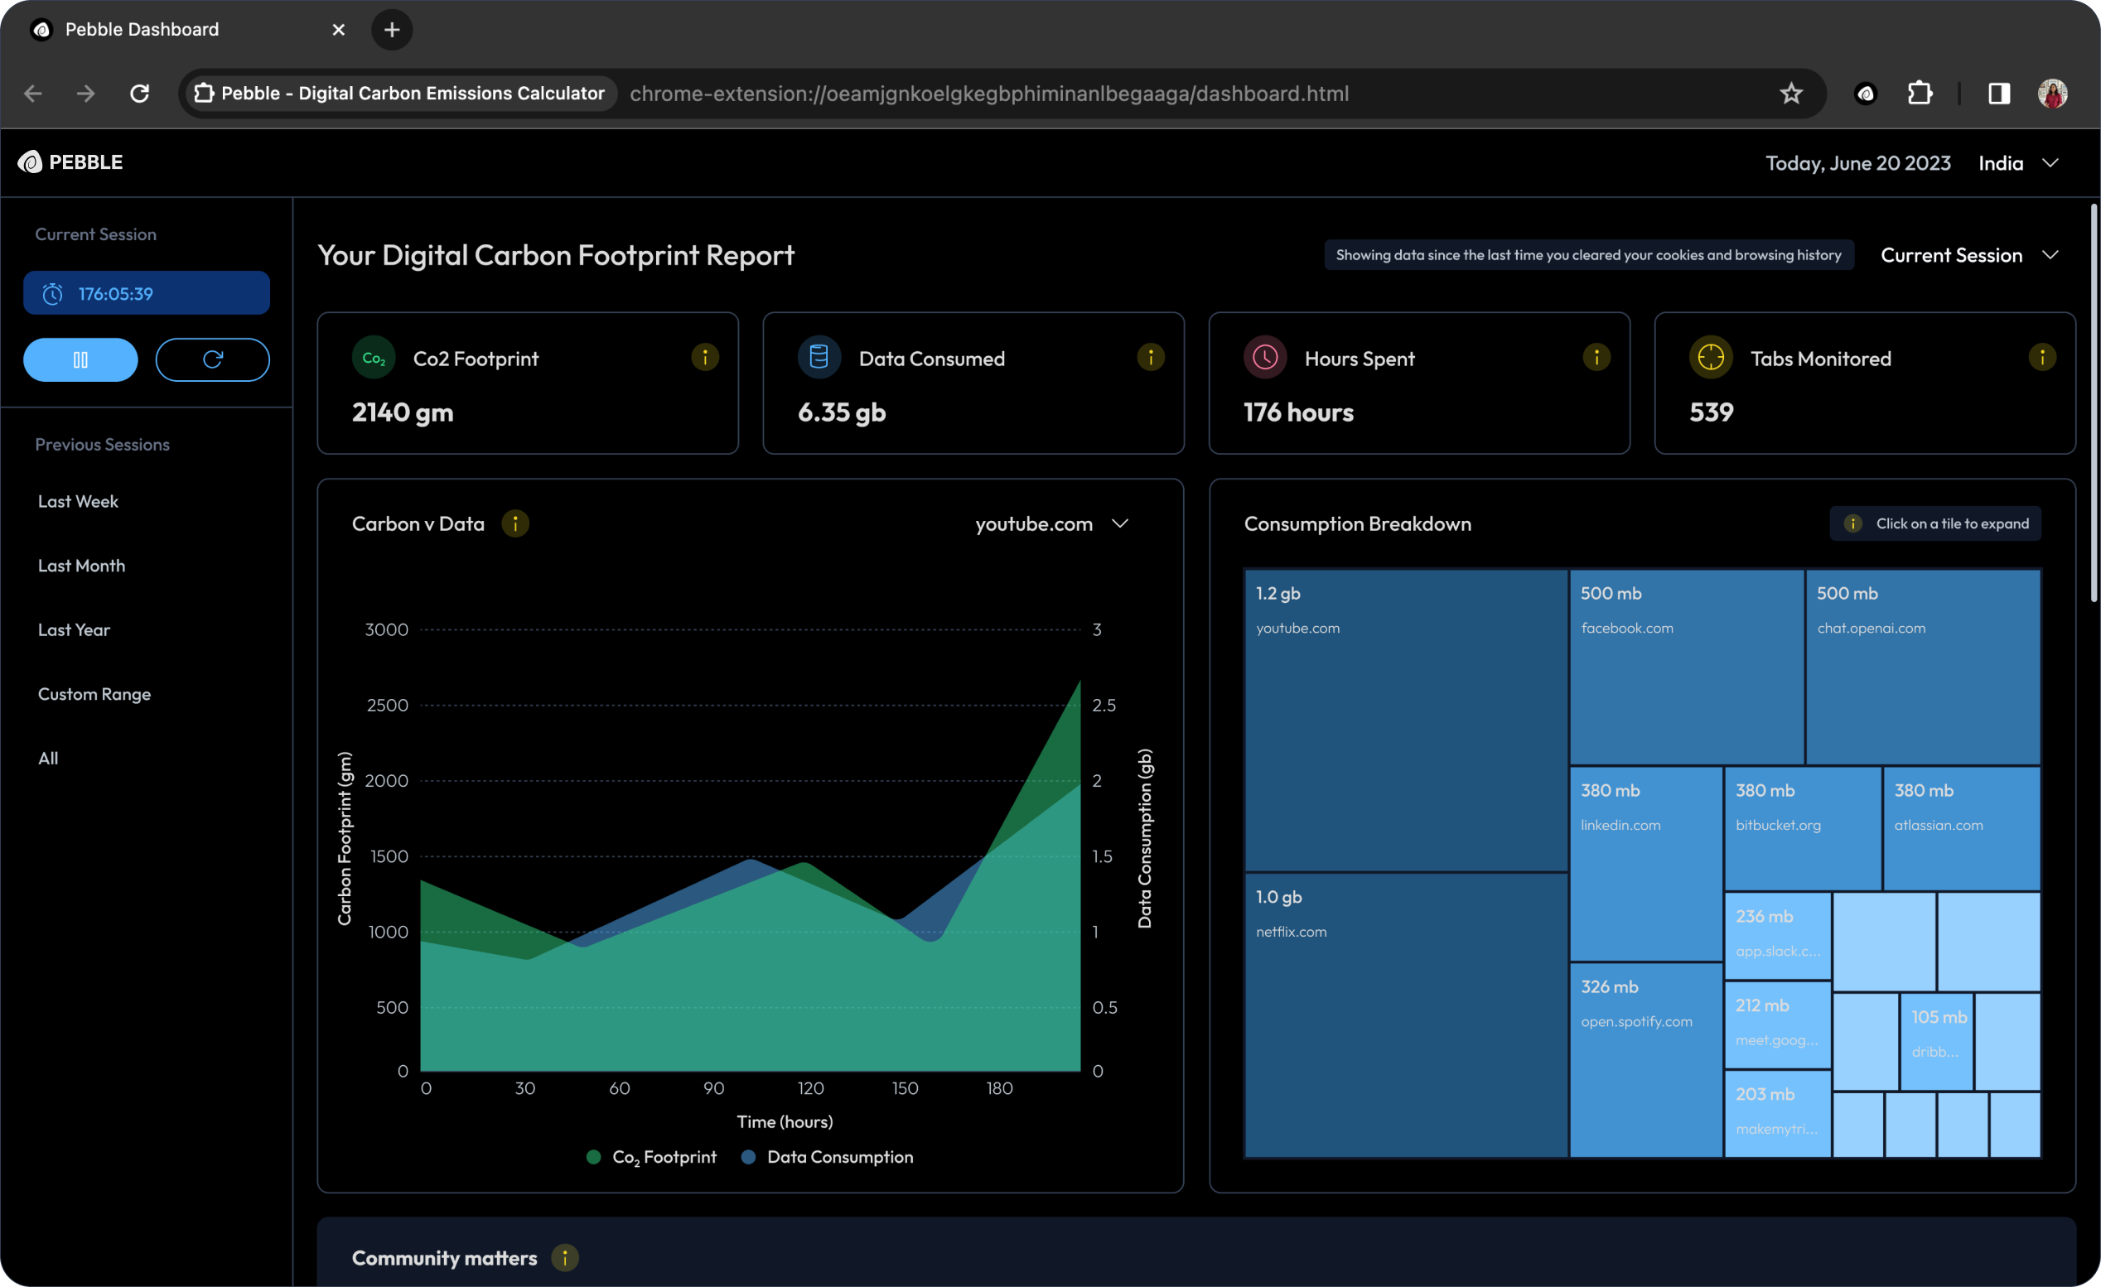Click the Co2 green circle icon
The width and height of the screenshot is (2101, 1287).
point(374,358)
